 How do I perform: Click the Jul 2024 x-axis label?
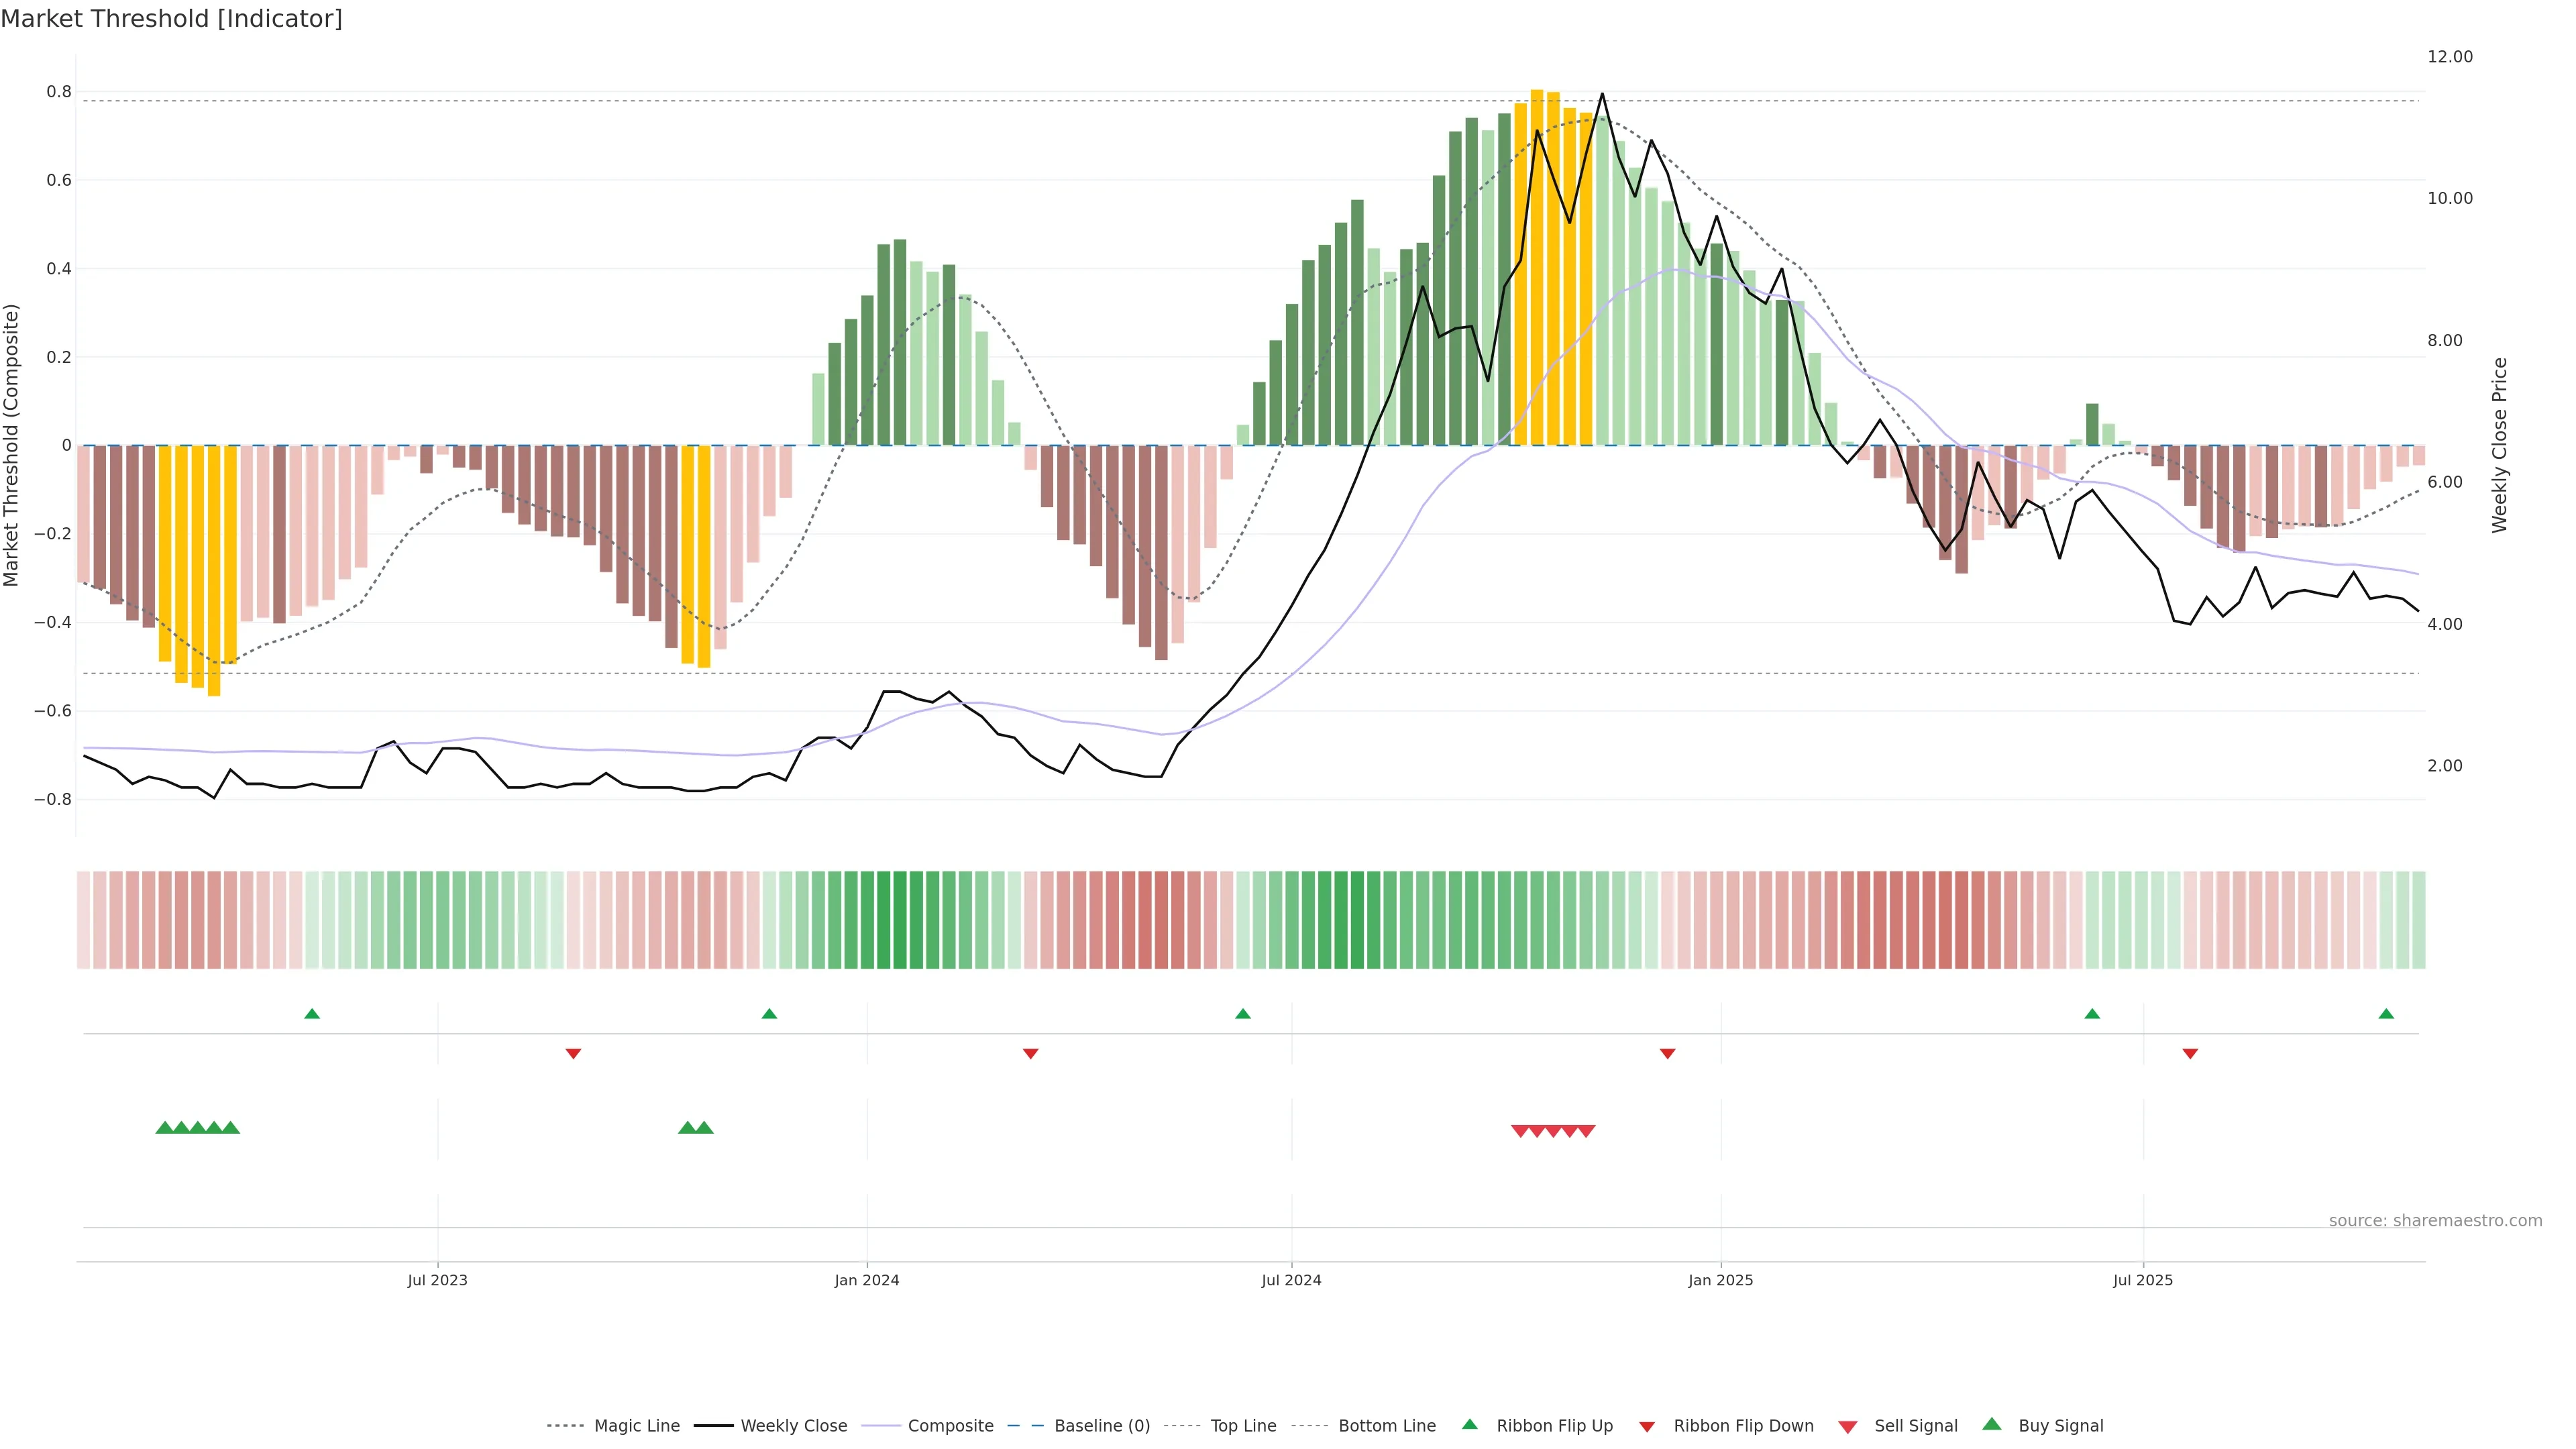[x=1291, y=1280]
